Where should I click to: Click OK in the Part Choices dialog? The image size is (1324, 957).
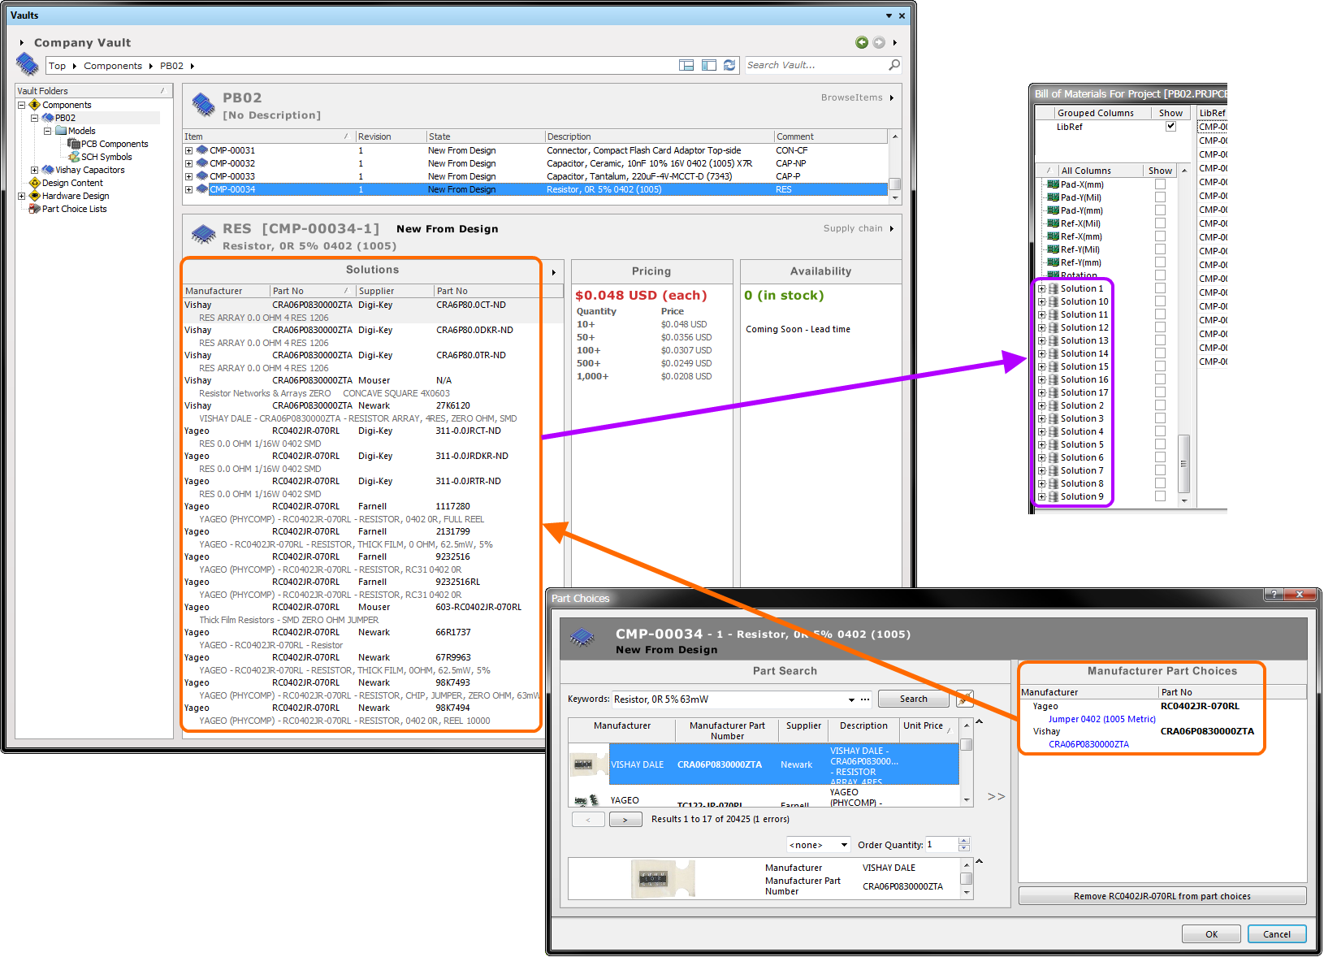pos(1211,934)
